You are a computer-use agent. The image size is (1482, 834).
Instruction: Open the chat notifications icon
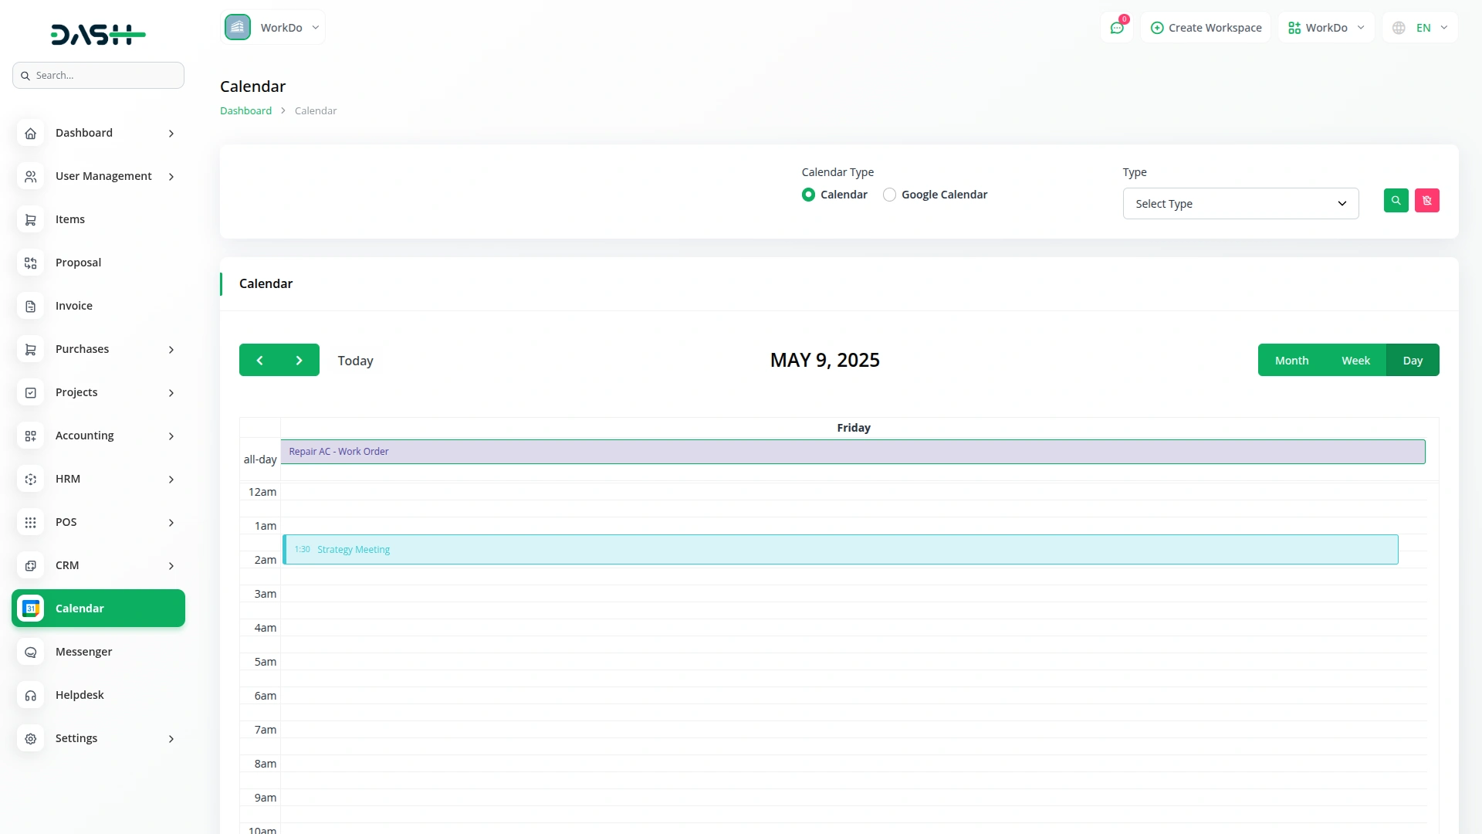coord(1117,28)
